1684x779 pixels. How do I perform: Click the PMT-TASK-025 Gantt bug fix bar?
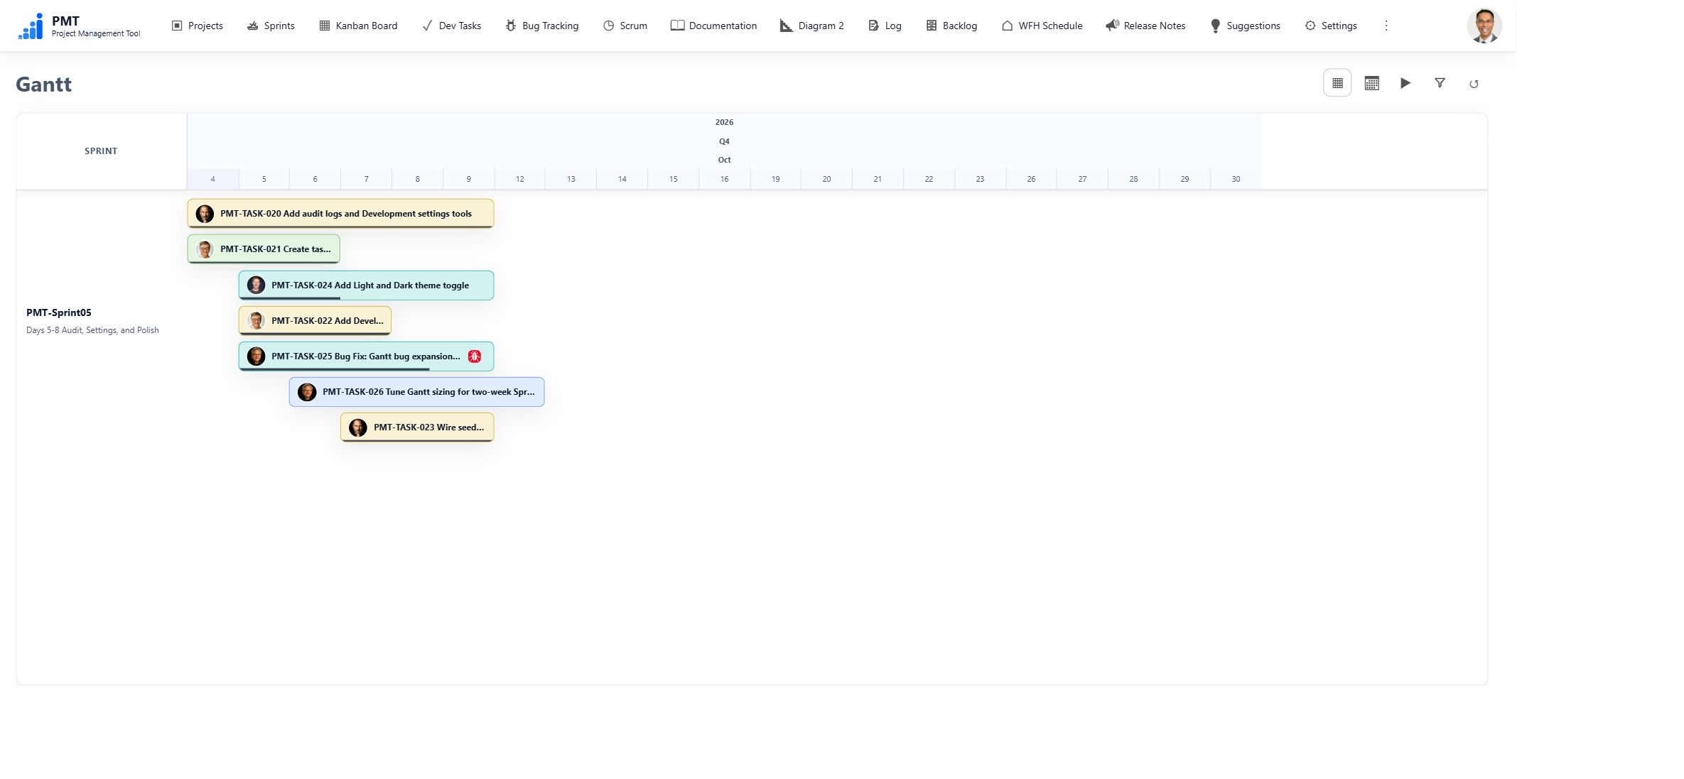click(366, 356)
